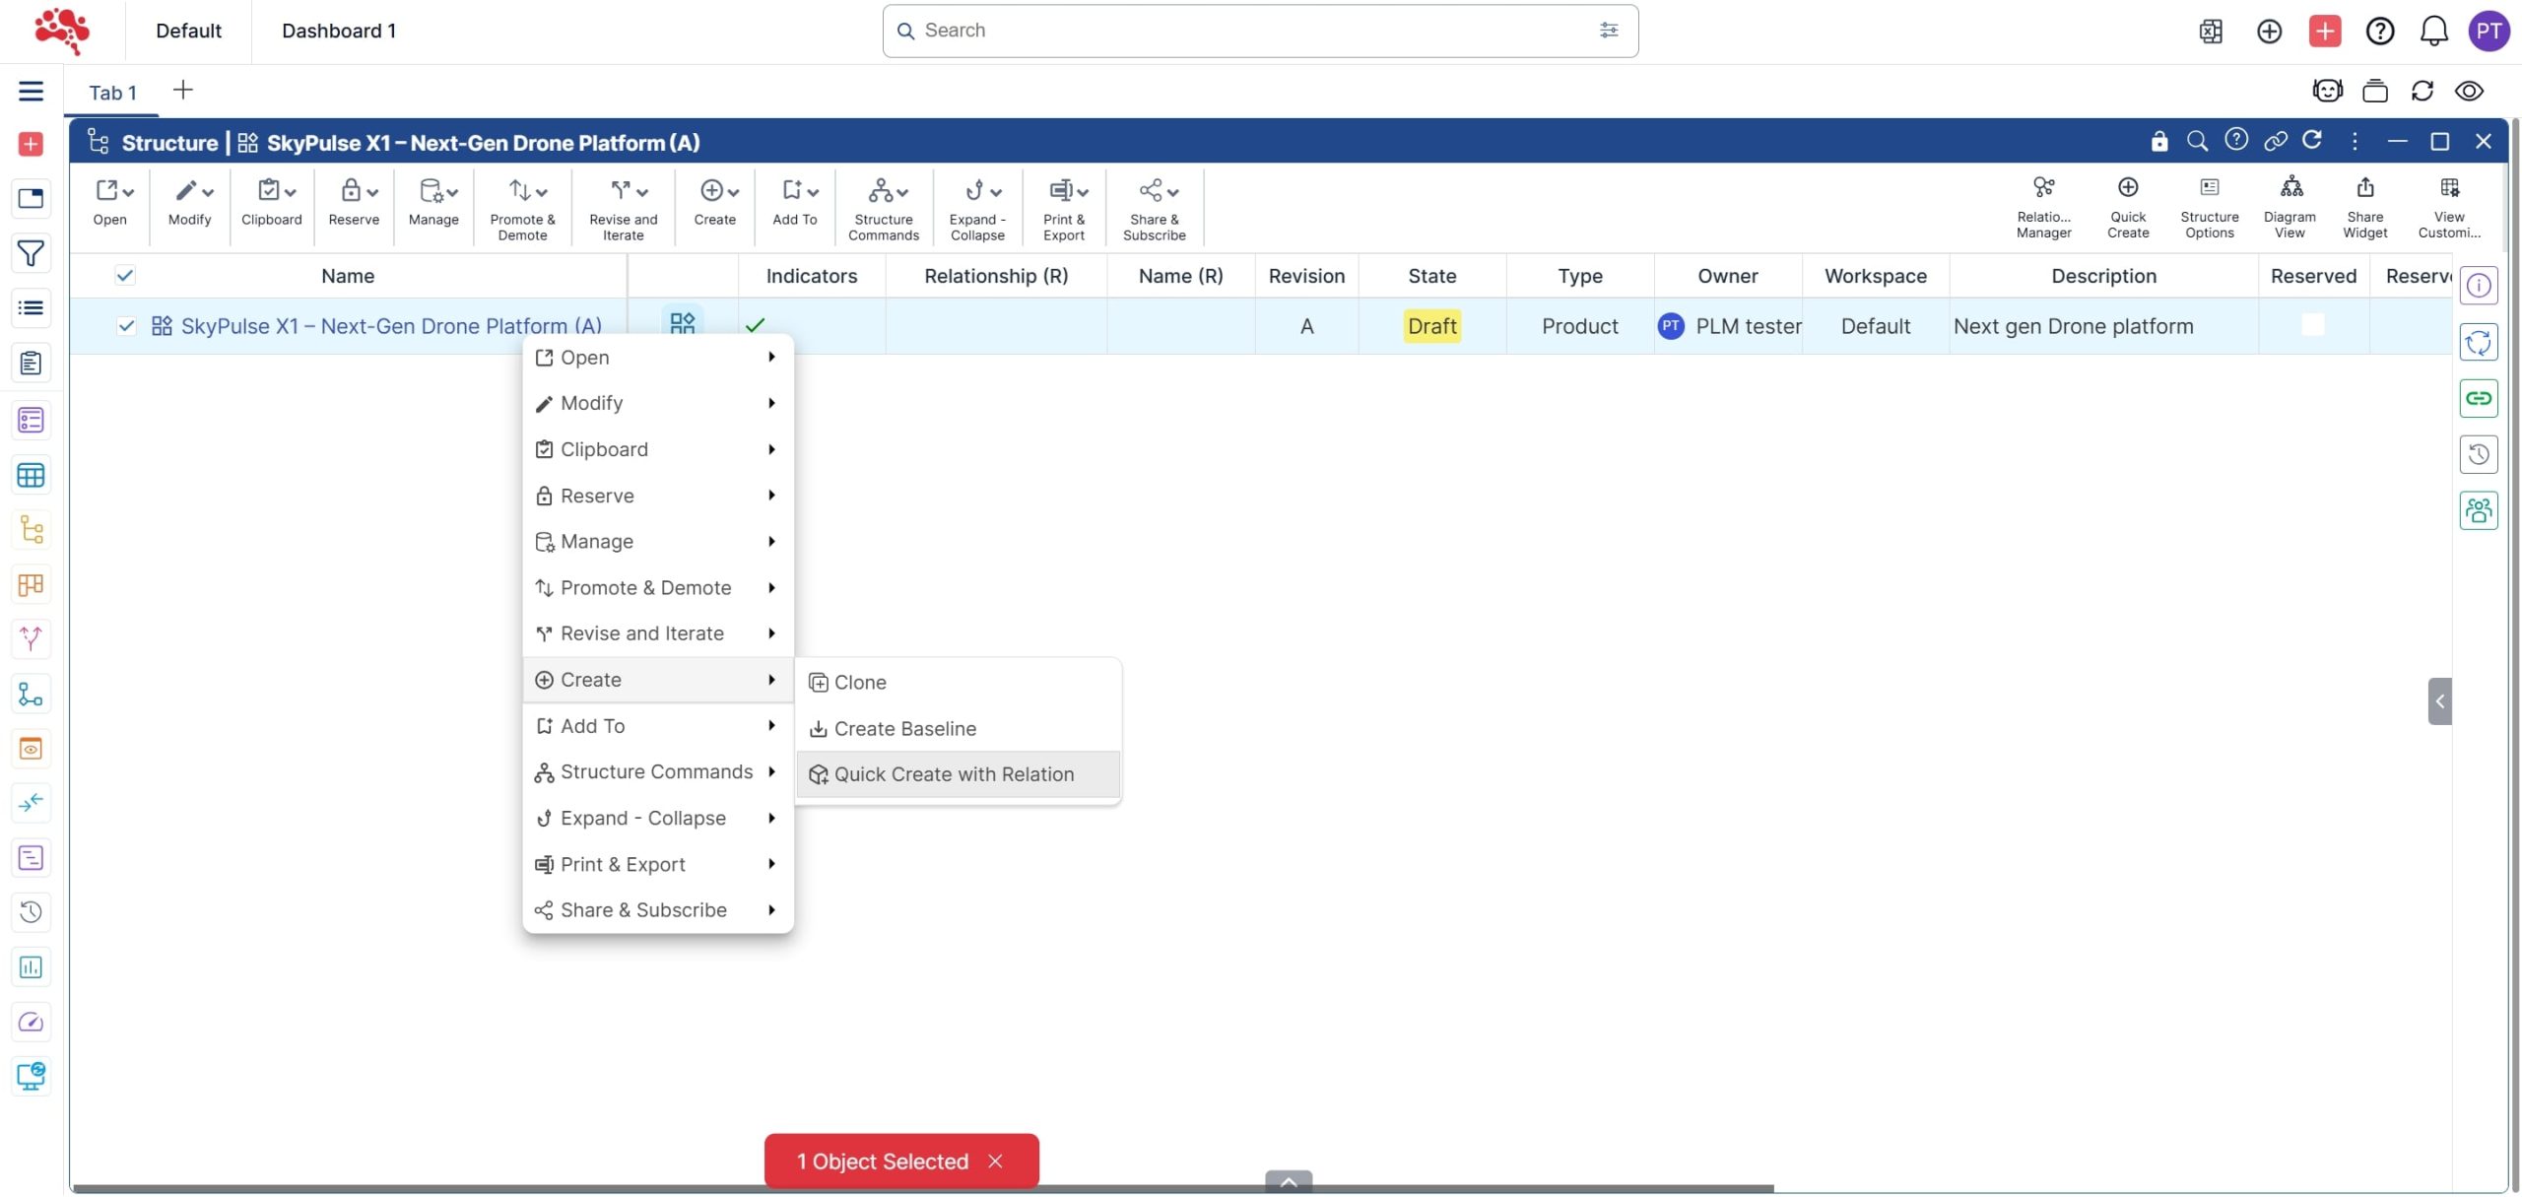Screen dimensions: 2522x1197
Task: Expand the bottom panel chevron
Action: 1288,1182
